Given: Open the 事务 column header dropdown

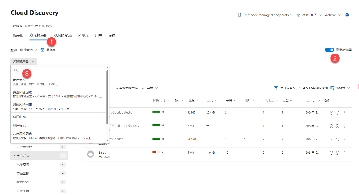Looking at the screenshot, I should click(x=231, y=100).
